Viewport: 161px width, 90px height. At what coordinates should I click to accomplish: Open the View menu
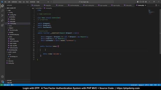click(20, 2)
